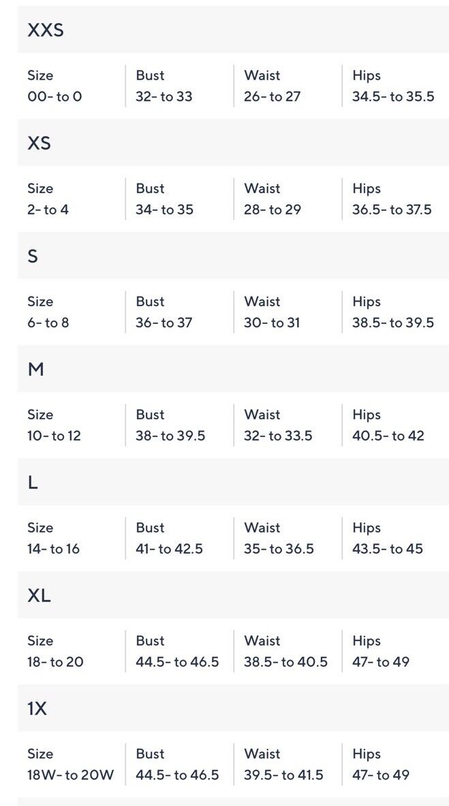
Task: Select the XS size header row
Action: (233, 143)
